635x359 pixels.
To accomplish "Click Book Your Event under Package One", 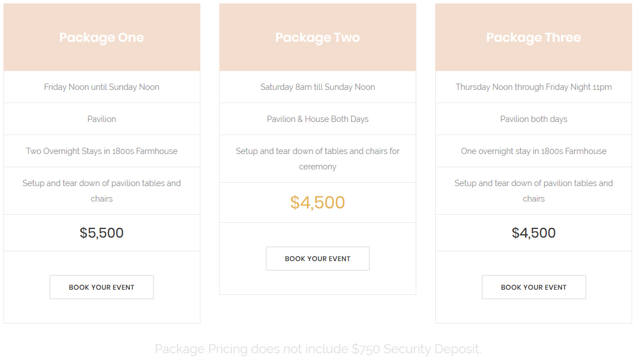I will tap(102, 287).
